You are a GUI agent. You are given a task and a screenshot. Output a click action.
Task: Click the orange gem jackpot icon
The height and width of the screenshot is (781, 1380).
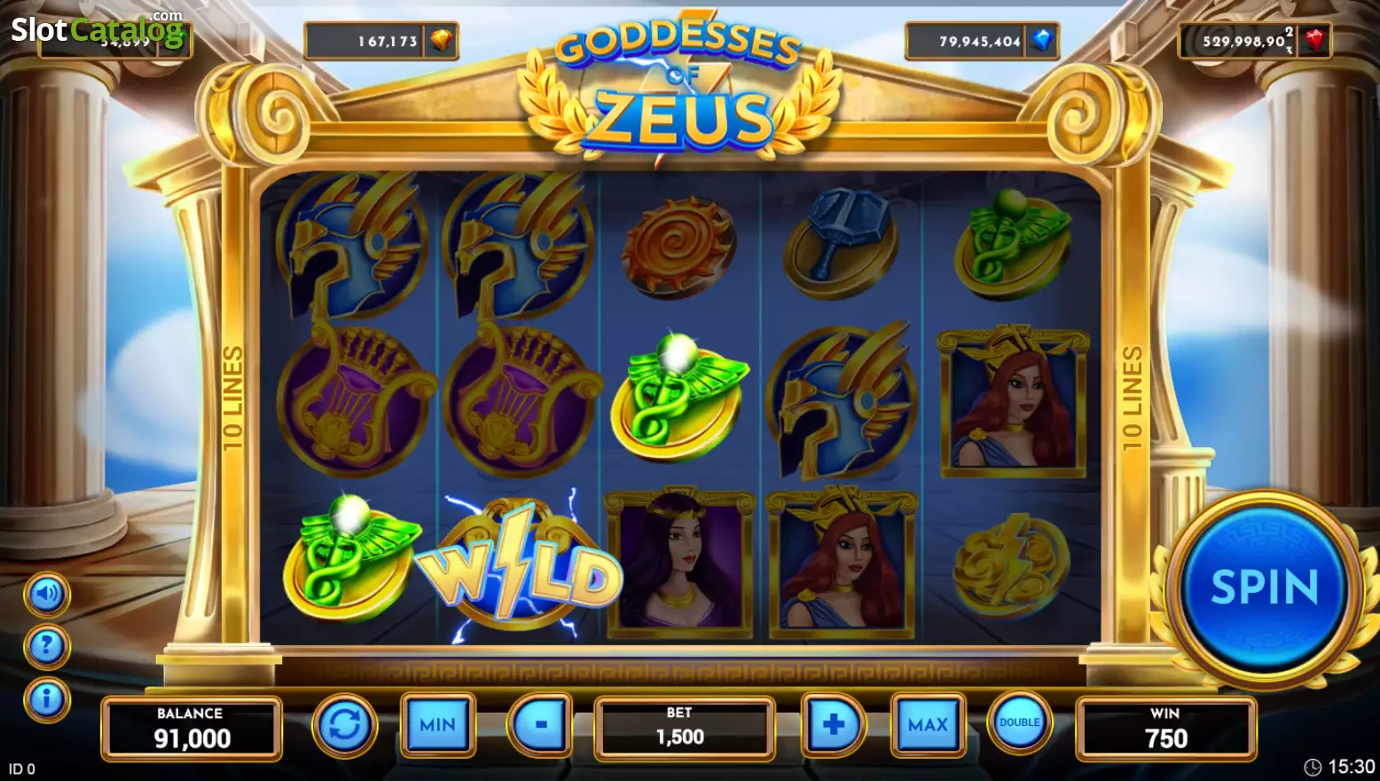tap(441, 40)
